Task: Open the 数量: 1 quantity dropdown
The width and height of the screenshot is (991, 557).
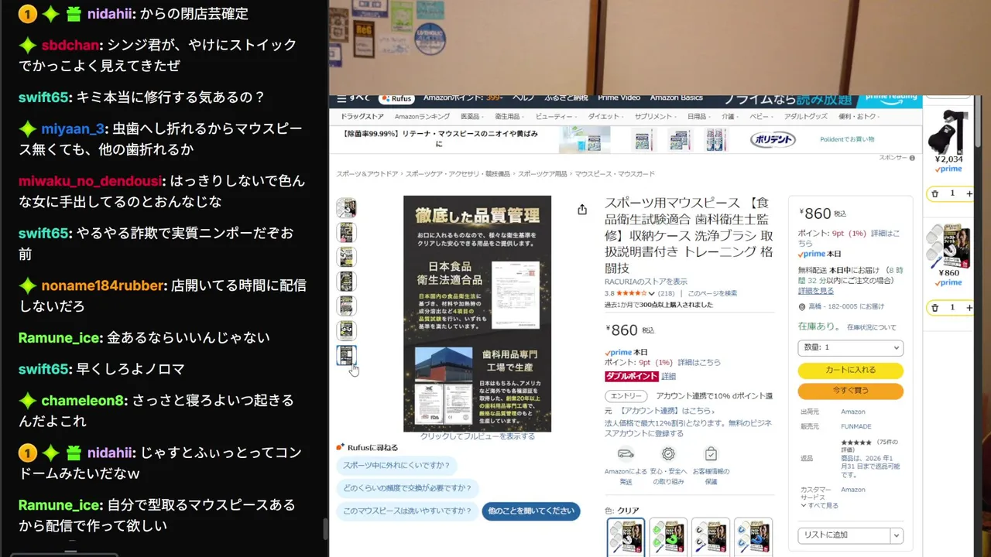Action: [x=850, y=348]
